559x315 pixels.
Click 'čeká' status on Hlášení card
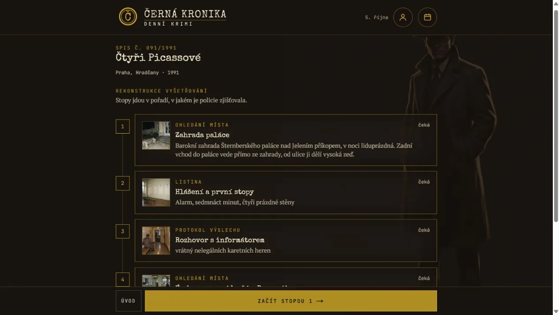[424, 182]
